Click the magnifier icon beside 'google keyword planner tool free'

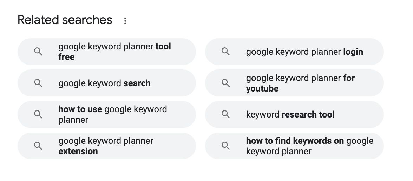(x=38, y=52)
